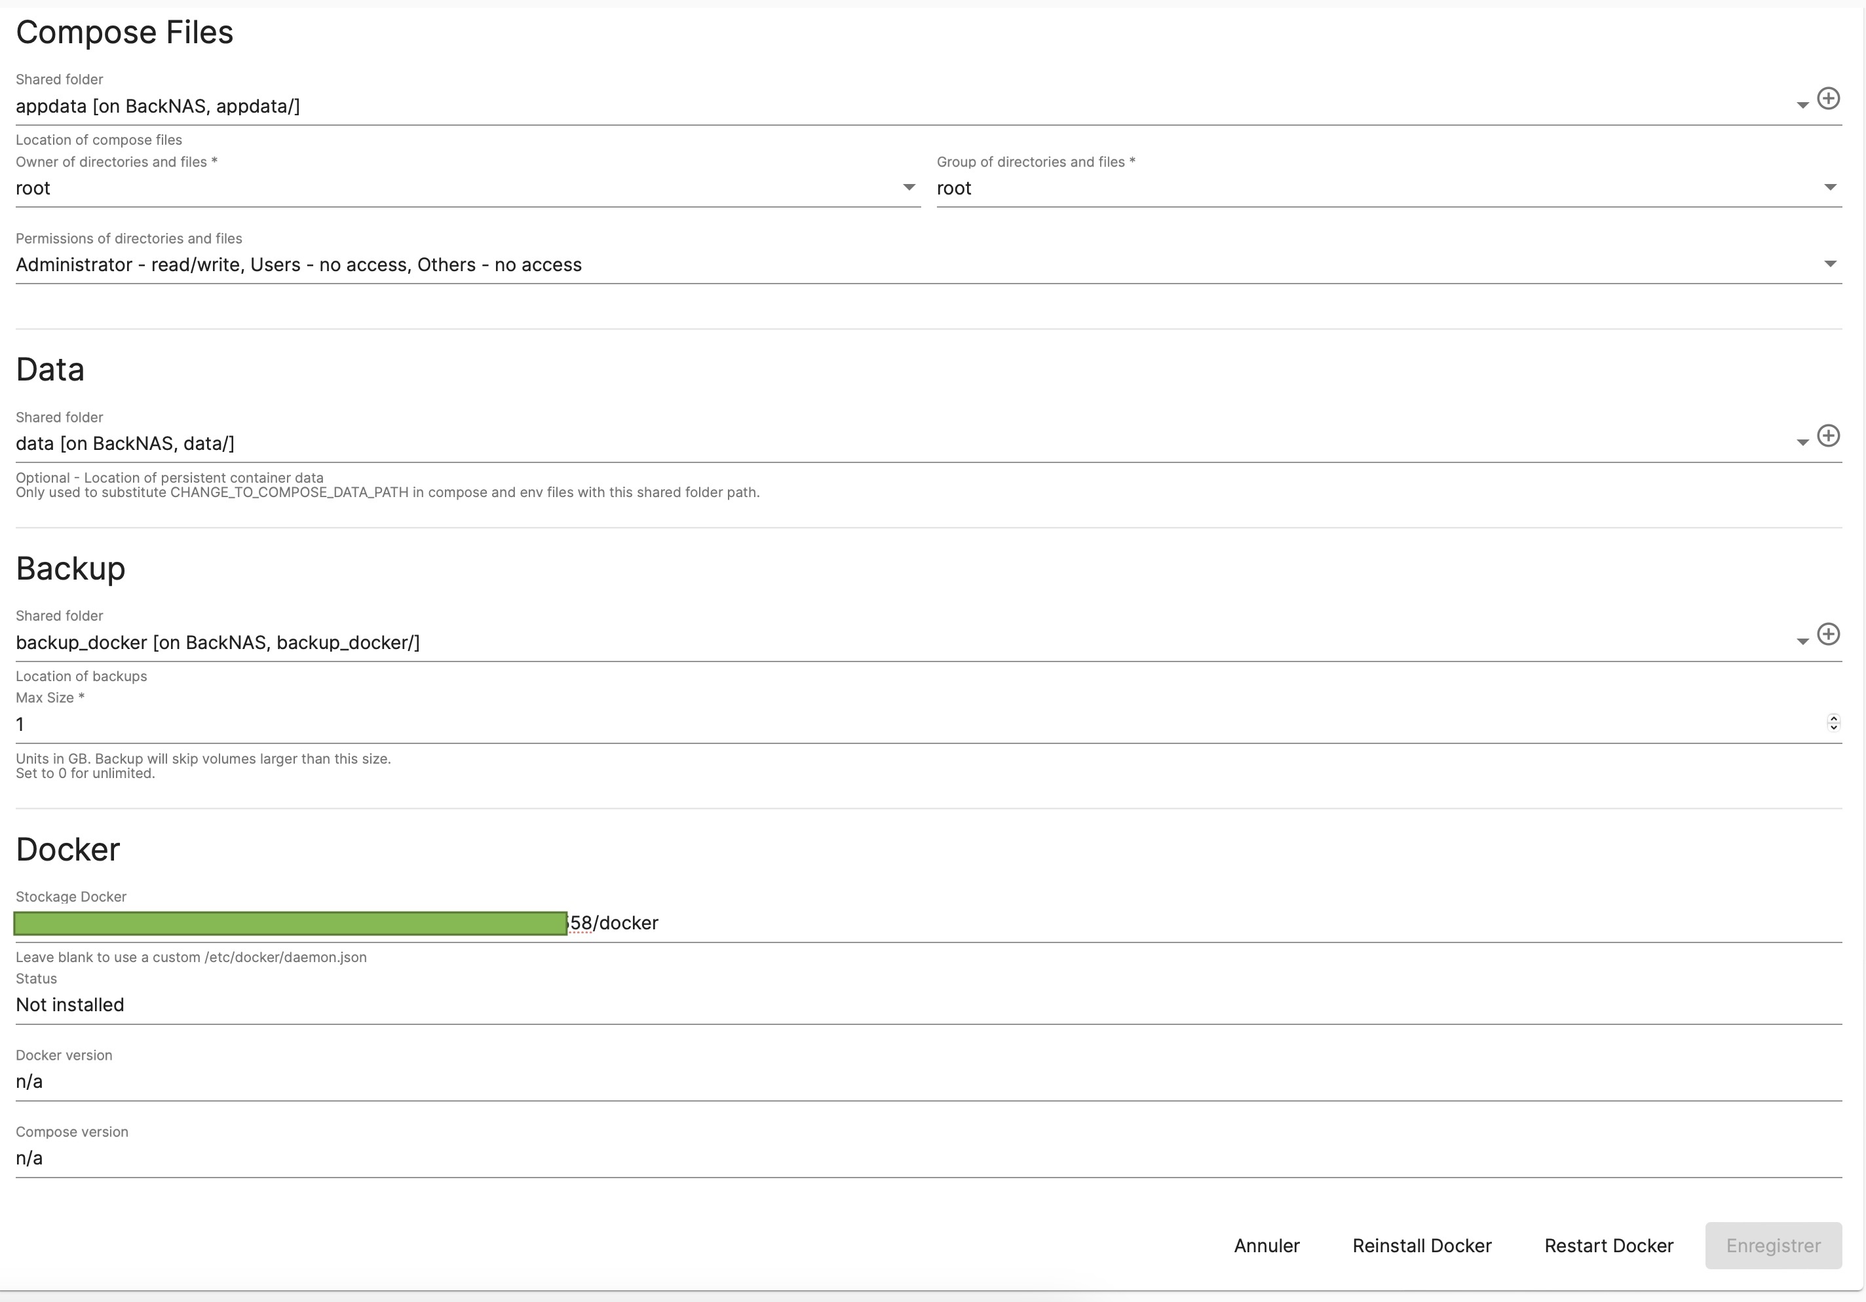Click the Stockage Docker path field
The image size is (1866, 1302).
coord(1138,923)
